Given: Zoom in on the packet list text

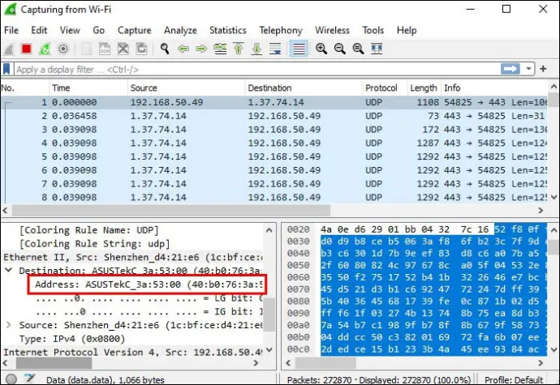Looking at the screenshot, I should coord(321,49).
